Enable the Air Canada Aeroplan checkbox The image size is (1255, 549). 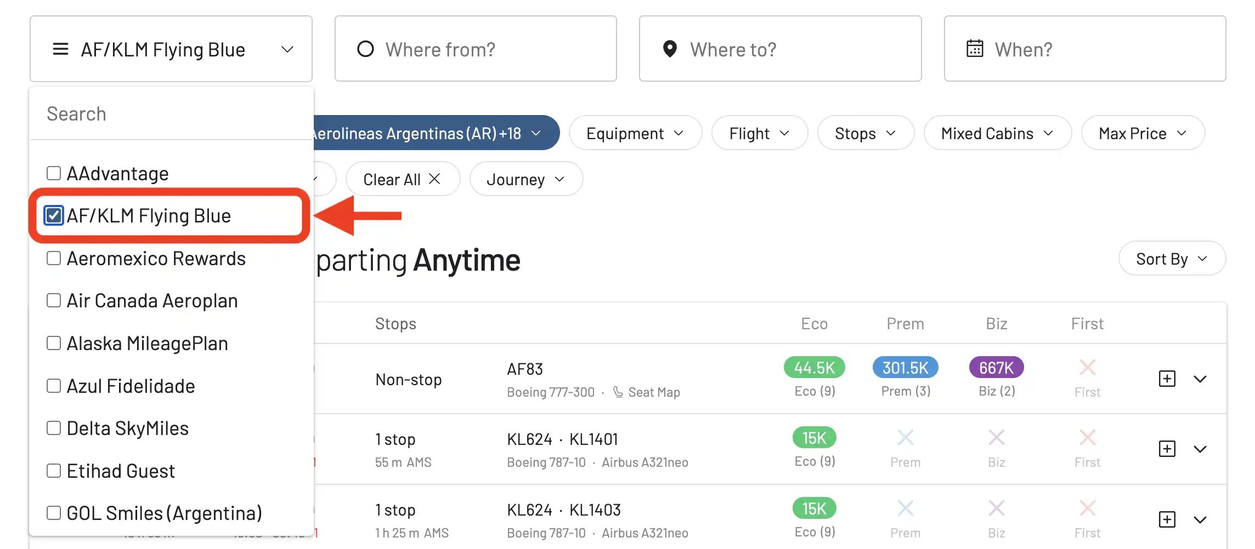[x=54, y=300]
